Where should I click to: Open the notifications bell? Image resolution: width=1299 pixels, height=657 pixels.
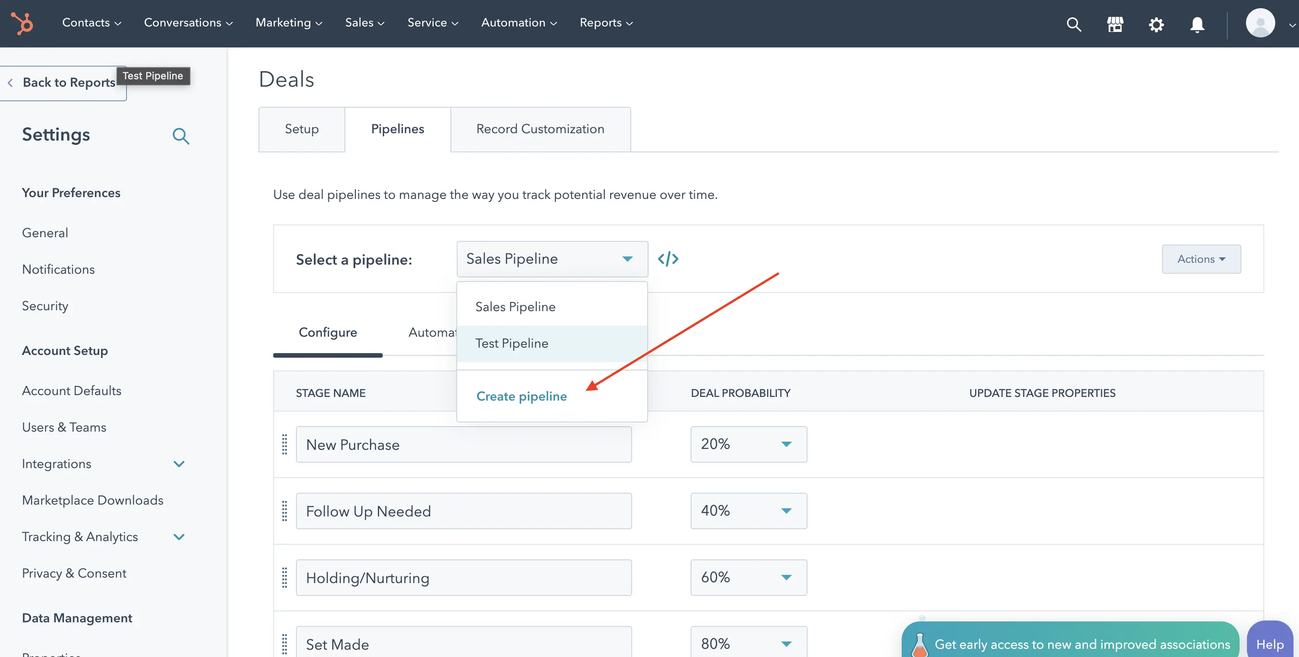[1197, 24]
